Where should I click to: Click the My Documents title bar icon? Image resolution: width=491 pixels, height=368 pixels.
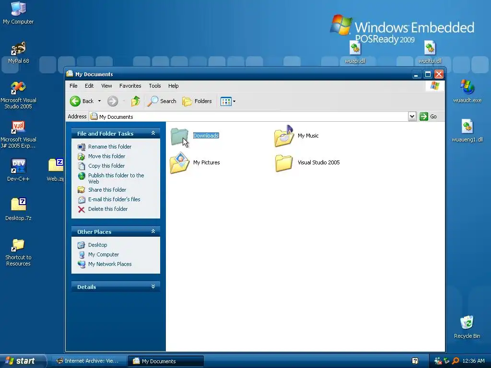pyautogui.click(x=70, y=74)
